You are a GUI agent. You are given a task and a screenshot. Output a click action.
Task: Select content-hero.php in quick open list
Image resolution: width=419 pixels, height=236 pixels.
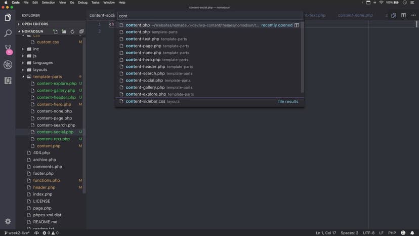(x=143, y=60)
